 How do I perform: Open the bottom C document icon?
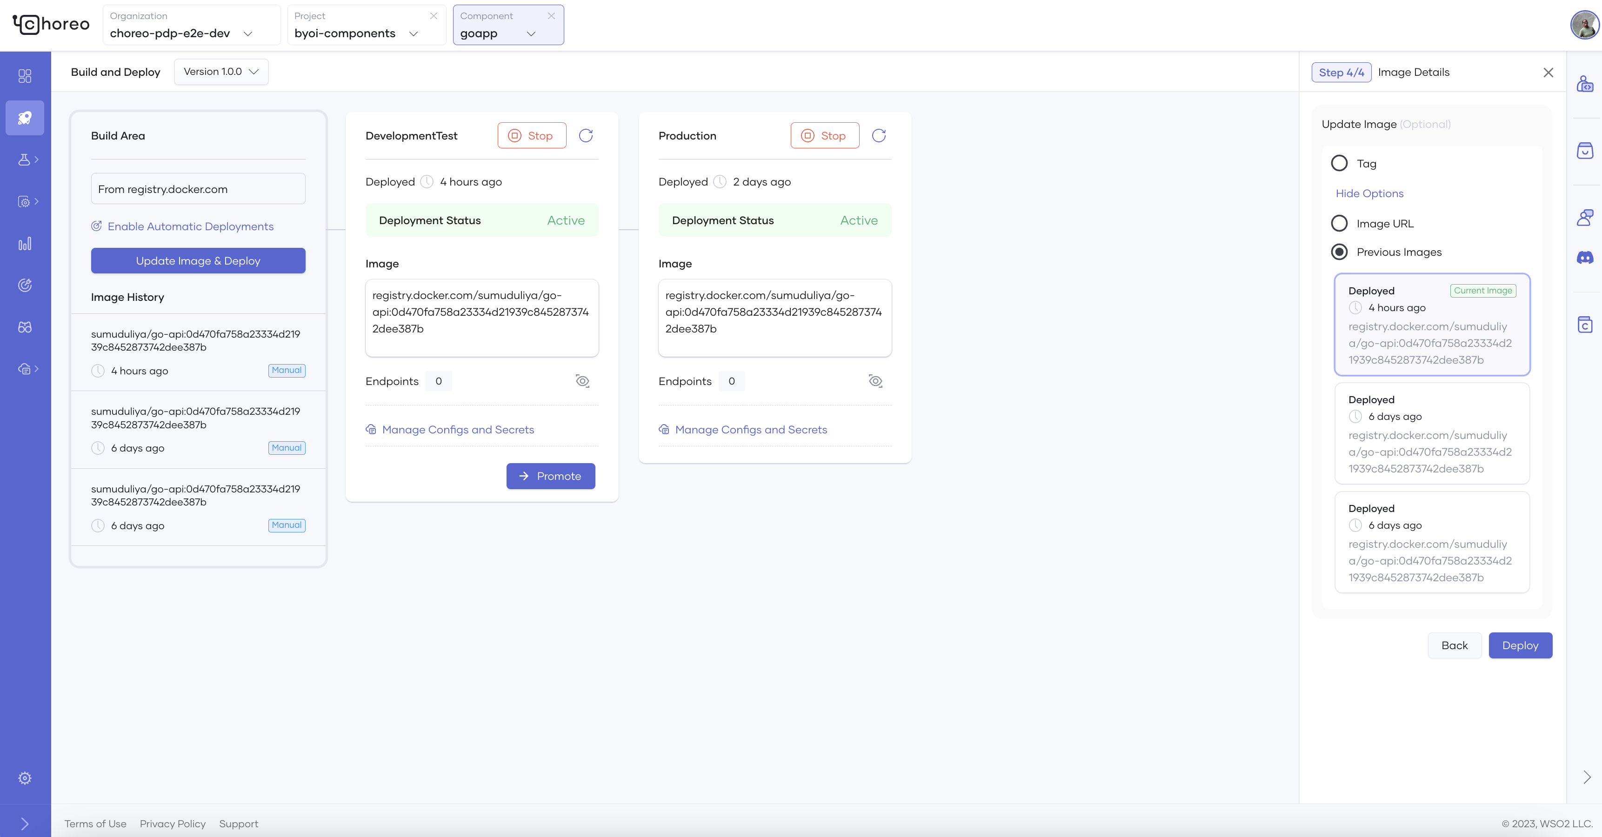coord(1585,324)
